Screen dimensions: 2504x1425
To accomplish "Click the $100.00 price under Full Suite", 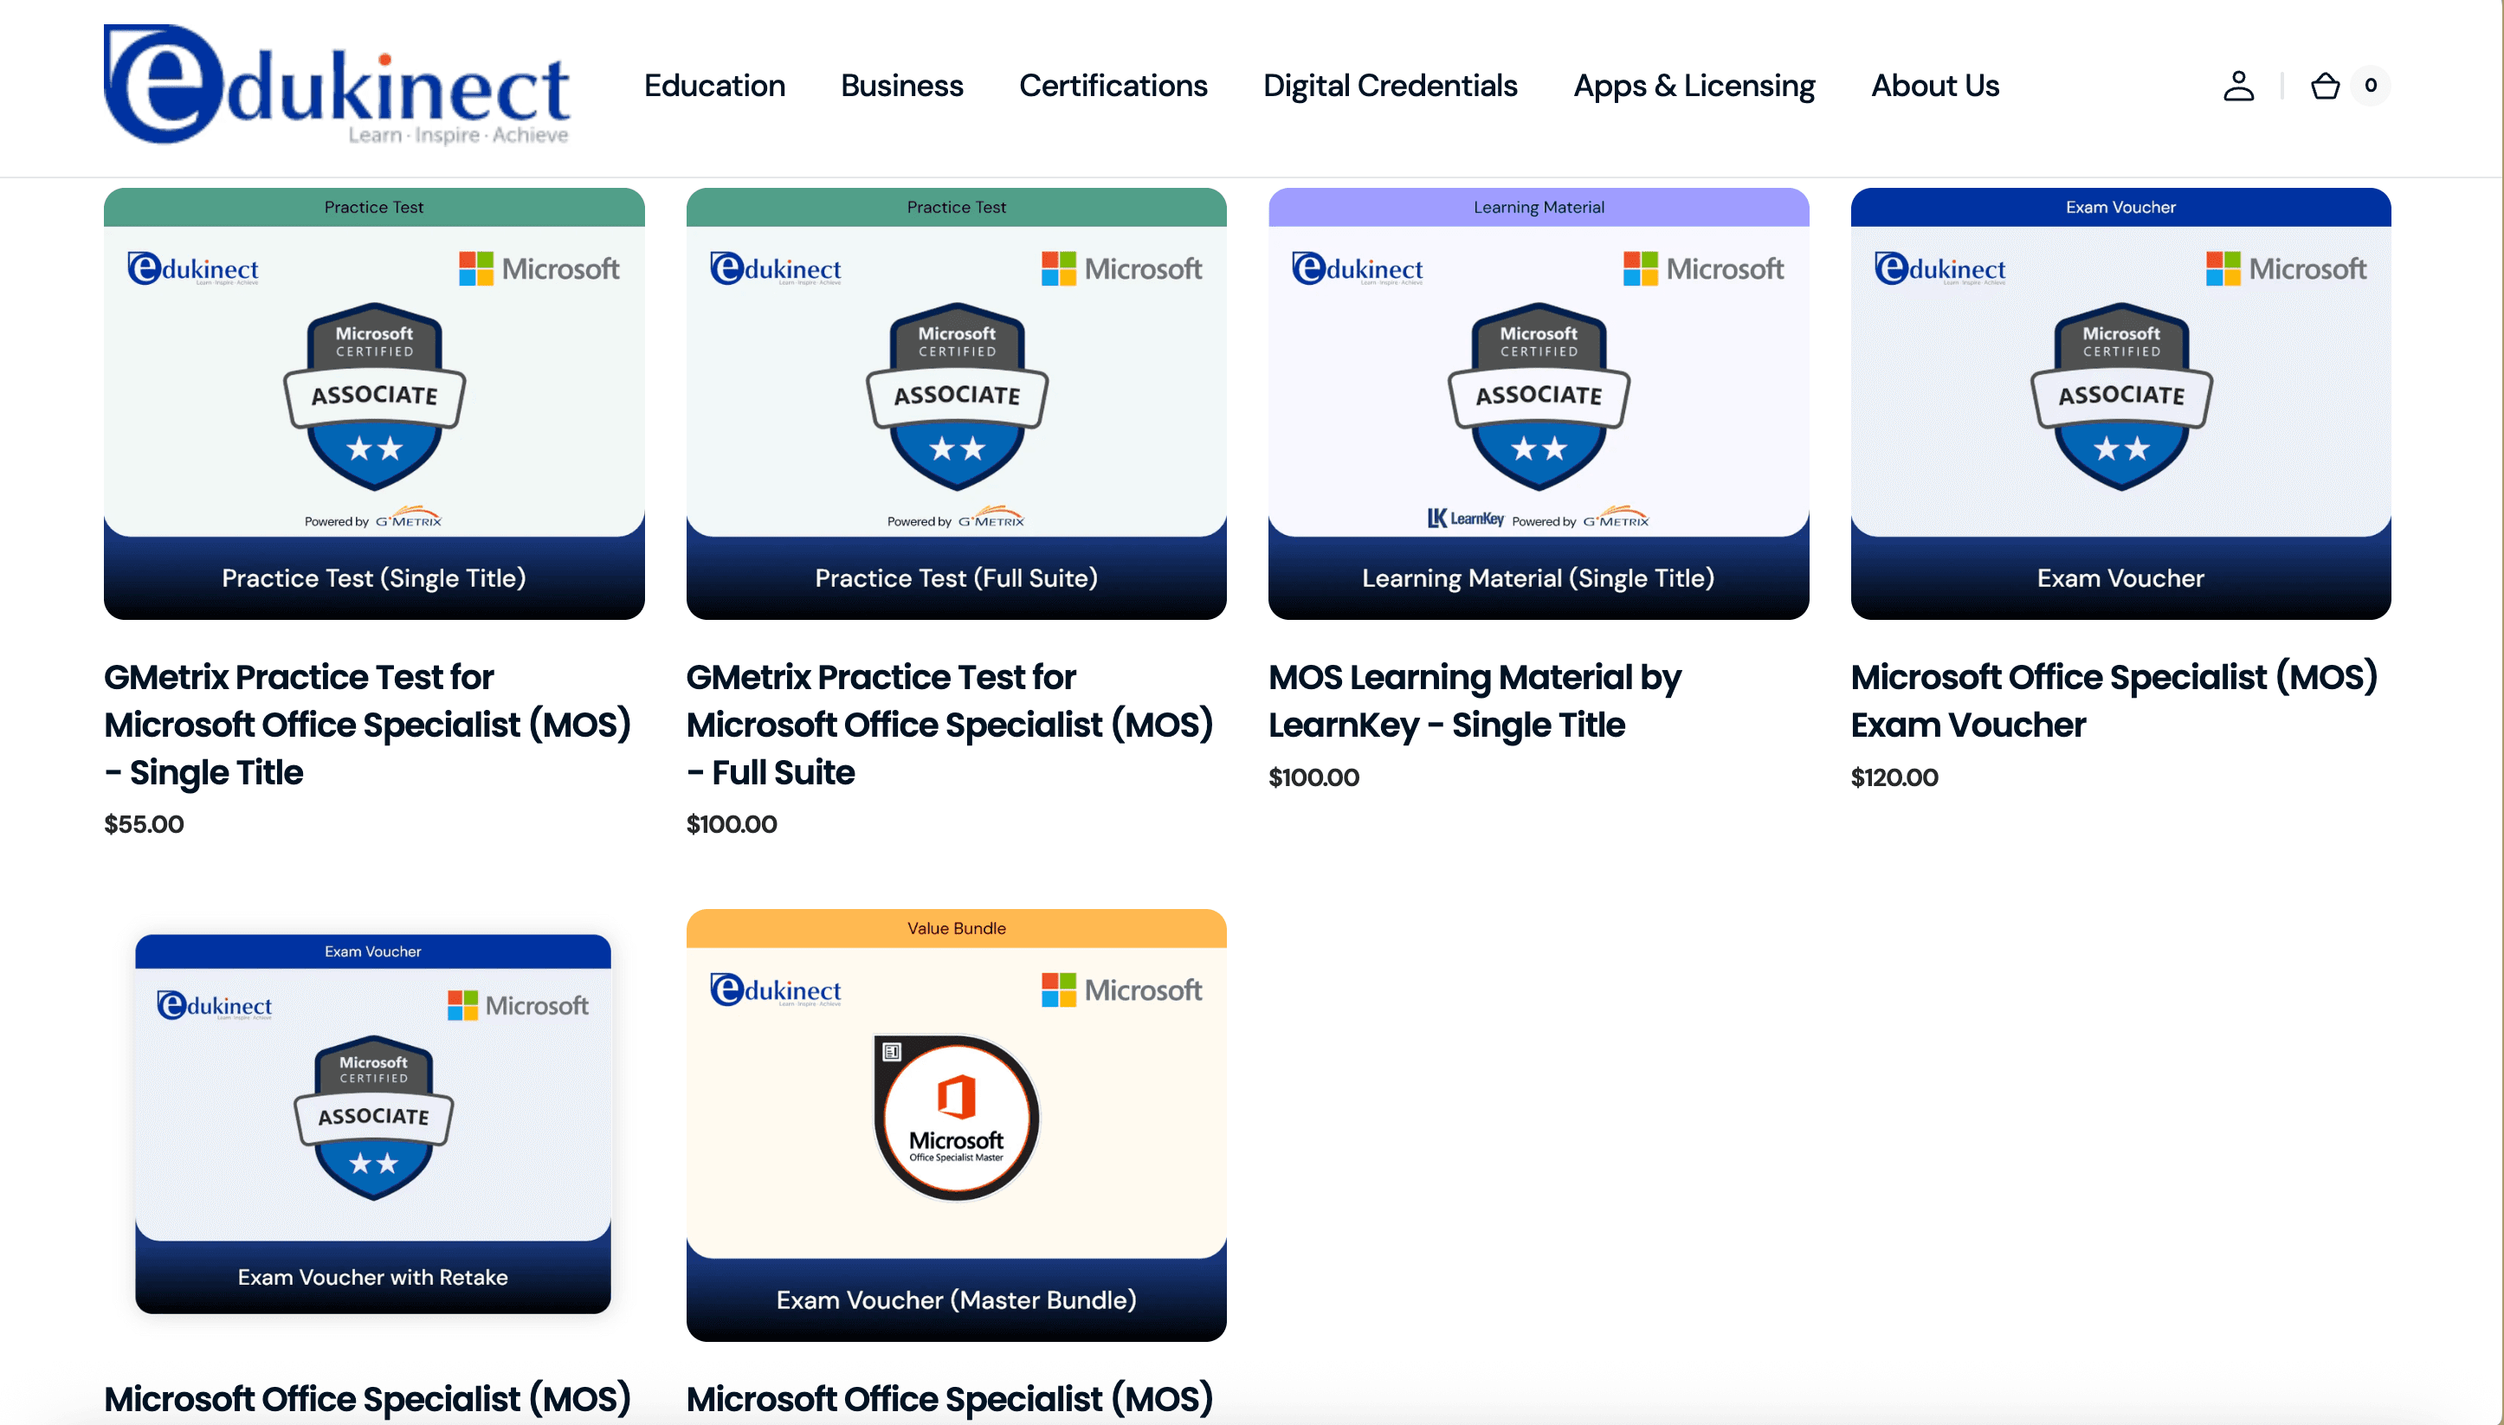I will [732, 824].
